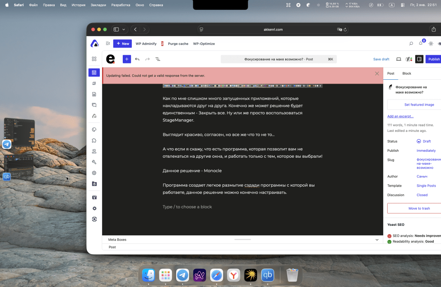This screenshot has height=287, width=441.
Task: Open the Document Overview list icon
Action: pyautogui.click(x=158, y=59)
